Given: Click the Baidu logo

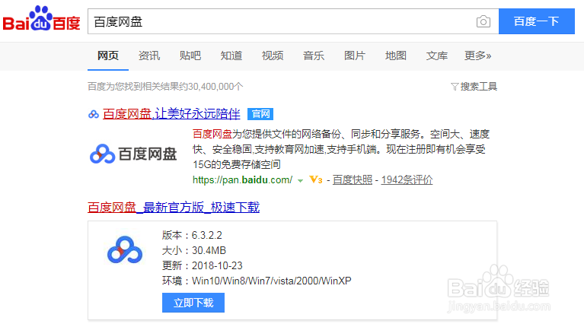Looking at the screenshot, I should click(41, 18).
